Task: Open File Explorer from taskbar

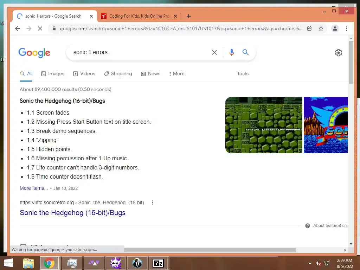Action: [28, 263]
